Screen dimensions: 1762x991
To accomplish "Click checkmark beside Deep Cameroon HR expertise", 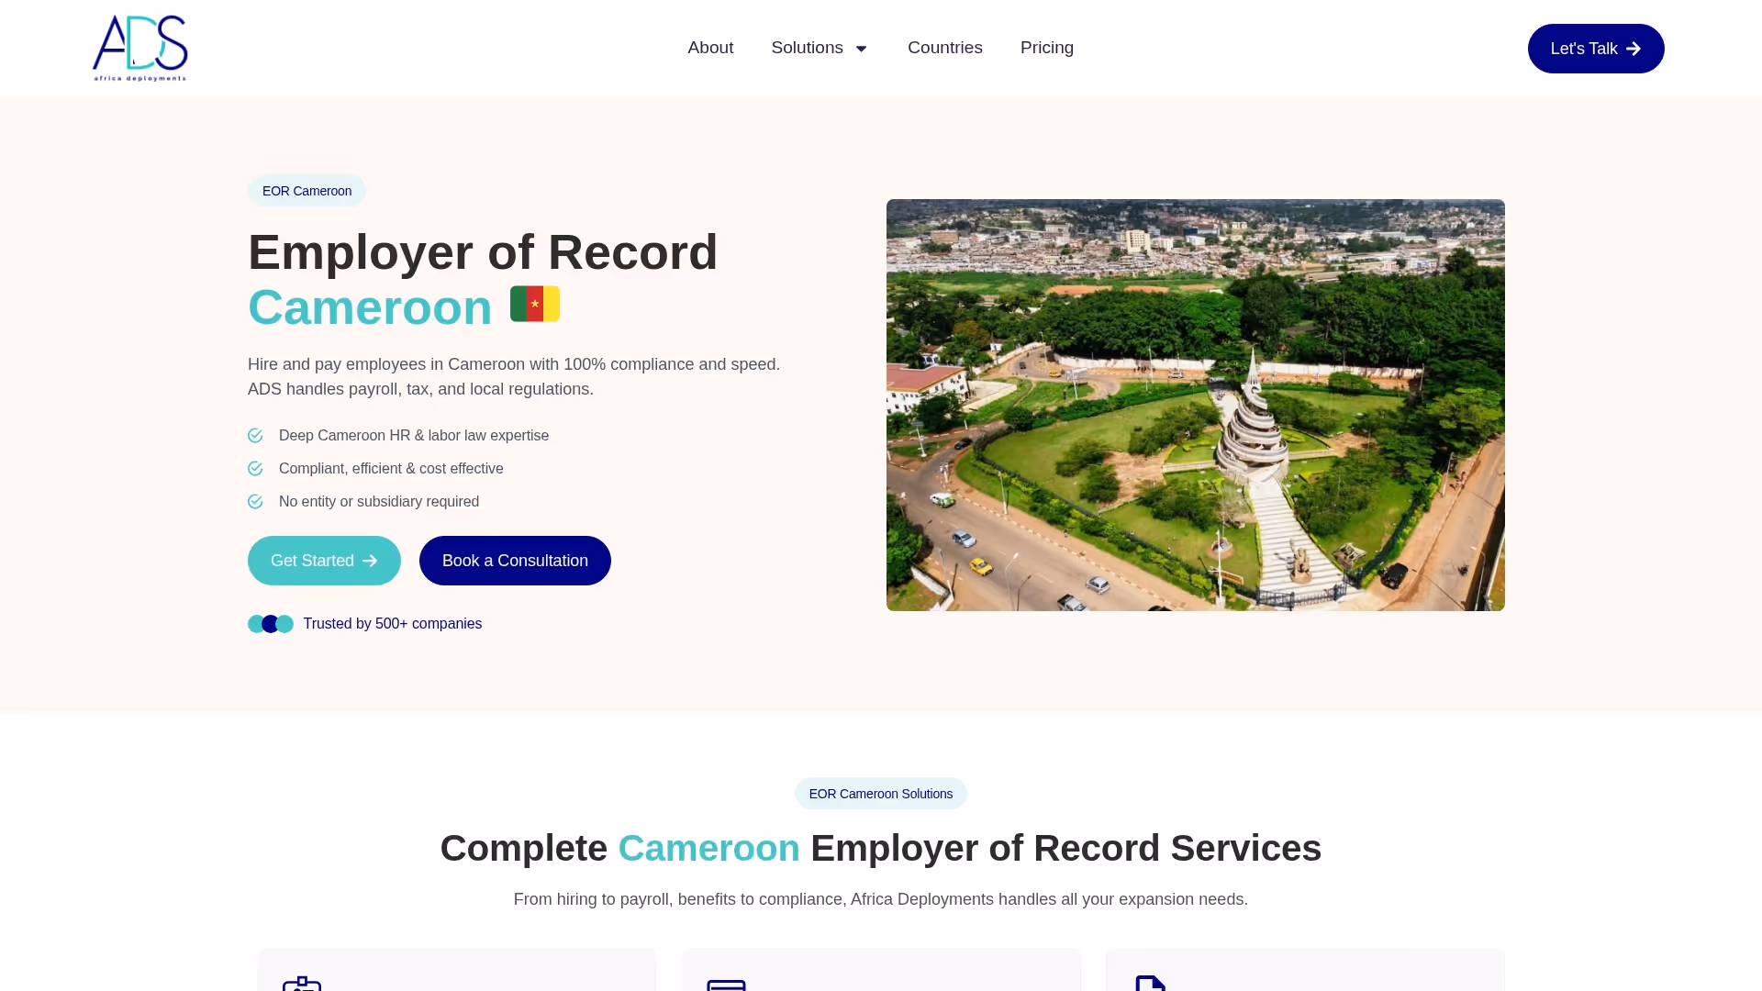I will [x=256, y=436].
